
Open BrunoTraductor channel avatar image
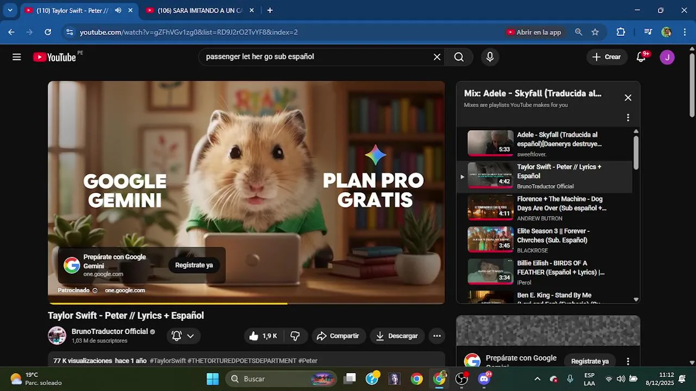point(57,336)
